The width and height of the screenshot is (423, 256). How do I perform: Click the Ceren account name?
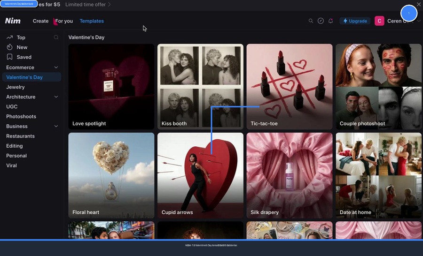tap(400, 21)
